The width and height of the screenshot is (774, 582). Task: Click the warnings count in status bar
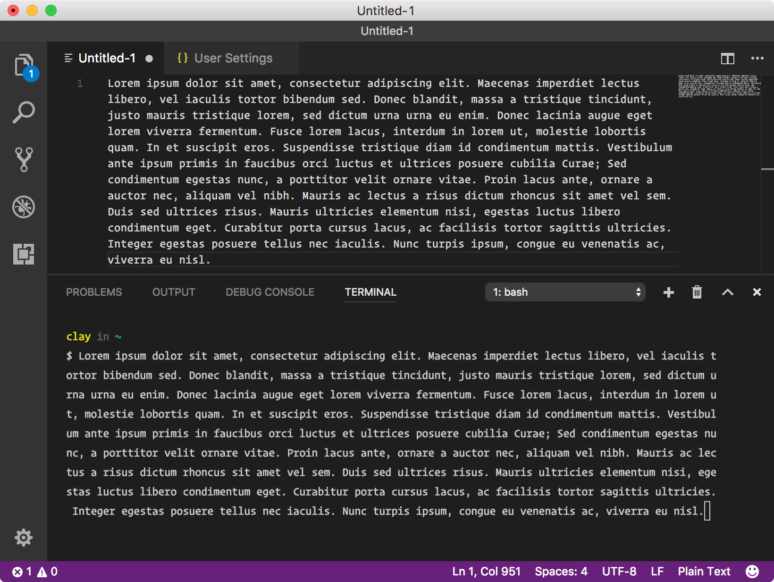[x=48, y=572]
